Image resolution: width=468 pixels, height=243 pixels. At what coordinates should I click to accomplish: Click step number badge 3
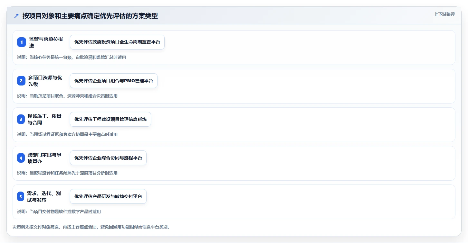point(21,119)
